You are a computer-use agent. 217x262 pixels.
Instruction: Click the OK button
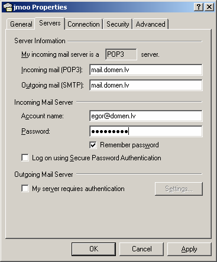click(93, 249)
